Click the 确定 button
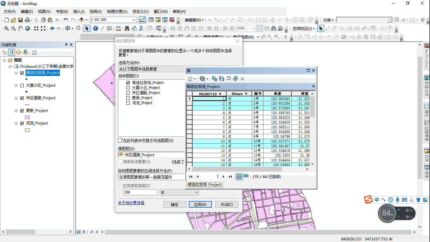This screenshot has width=430, height=242. pyautogui.click(x=175, y=205)
